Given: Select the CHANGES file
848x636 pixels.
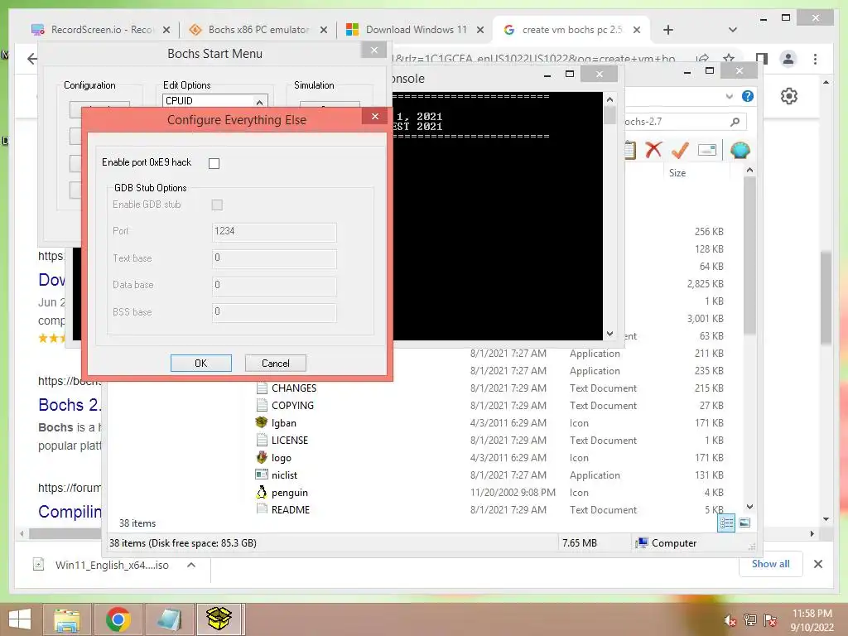Looking at the screenshot, I should [294, 388].
